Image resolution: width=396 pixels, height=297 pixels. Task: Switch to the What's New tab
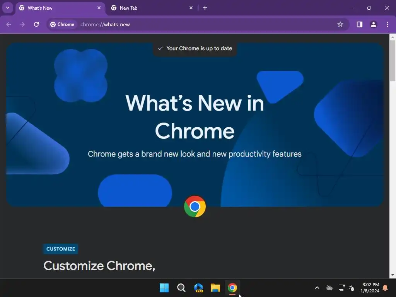point(60,8)
